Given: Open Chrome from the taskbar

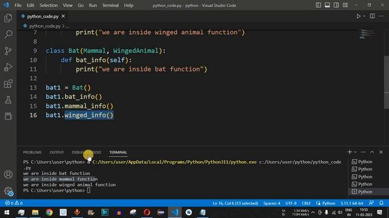Looking at the screenshot, I should 49,213.
